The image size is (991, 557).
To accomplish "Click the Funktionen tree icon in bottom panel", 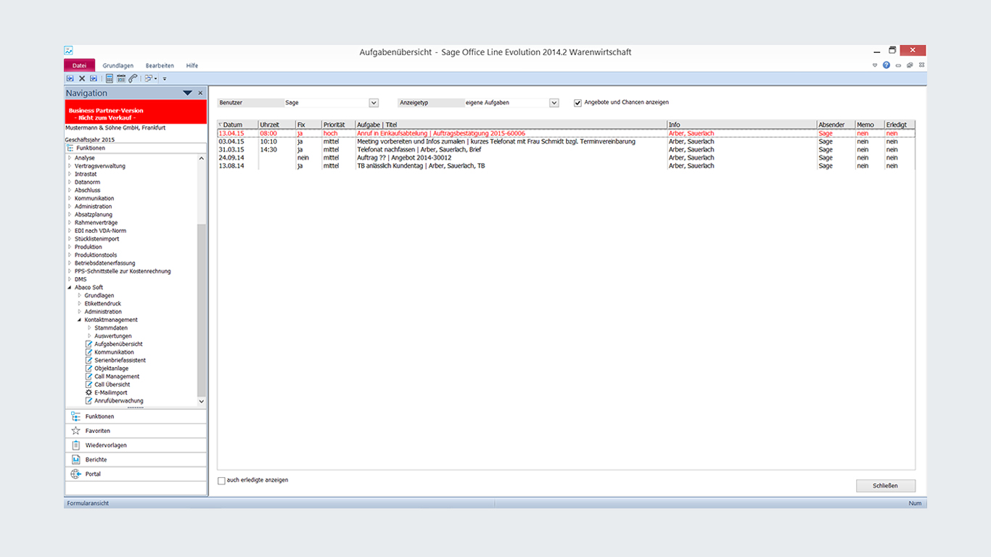I will 75,416.
